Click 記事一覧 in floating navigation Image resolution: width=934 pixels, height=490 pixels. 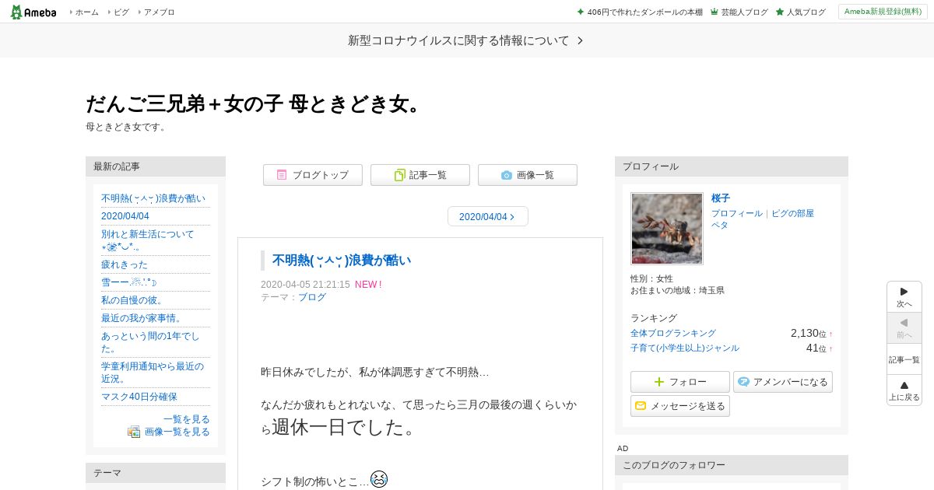coord(904,359)
